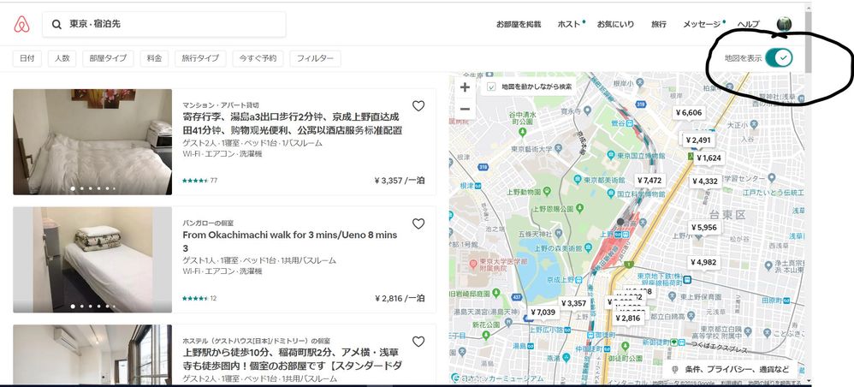Viewport: 854px width, 387px height.
Task: Click the Airbnb logo icon
Action: (21, 25)
